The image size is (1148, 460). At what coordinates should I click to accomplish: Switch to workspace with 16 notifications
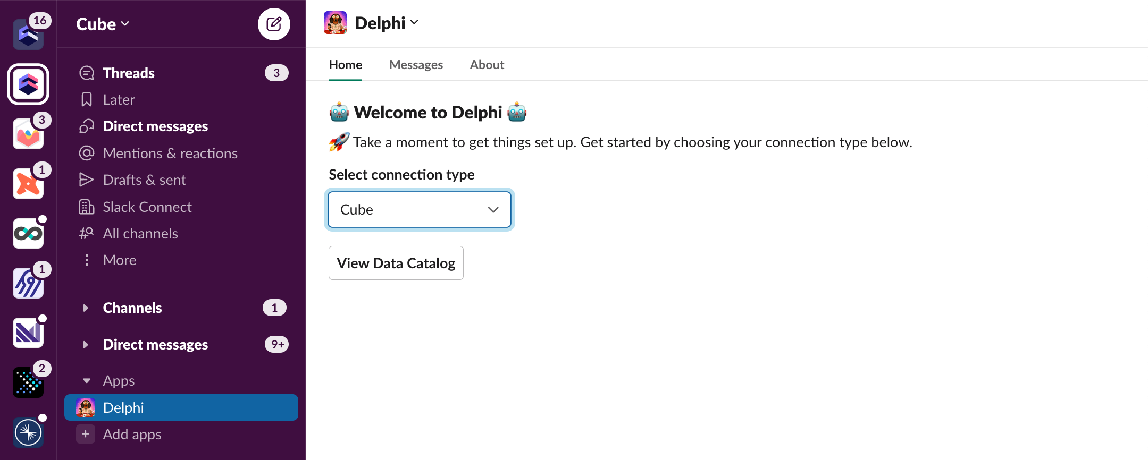click(x=28, y=35)
